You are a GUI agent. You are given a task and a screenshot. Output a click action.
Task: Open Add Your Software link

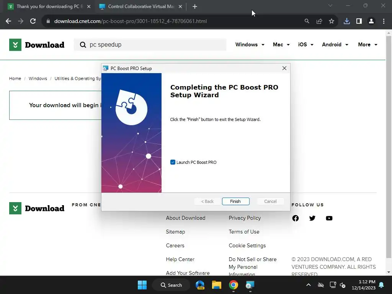[188, 273]
